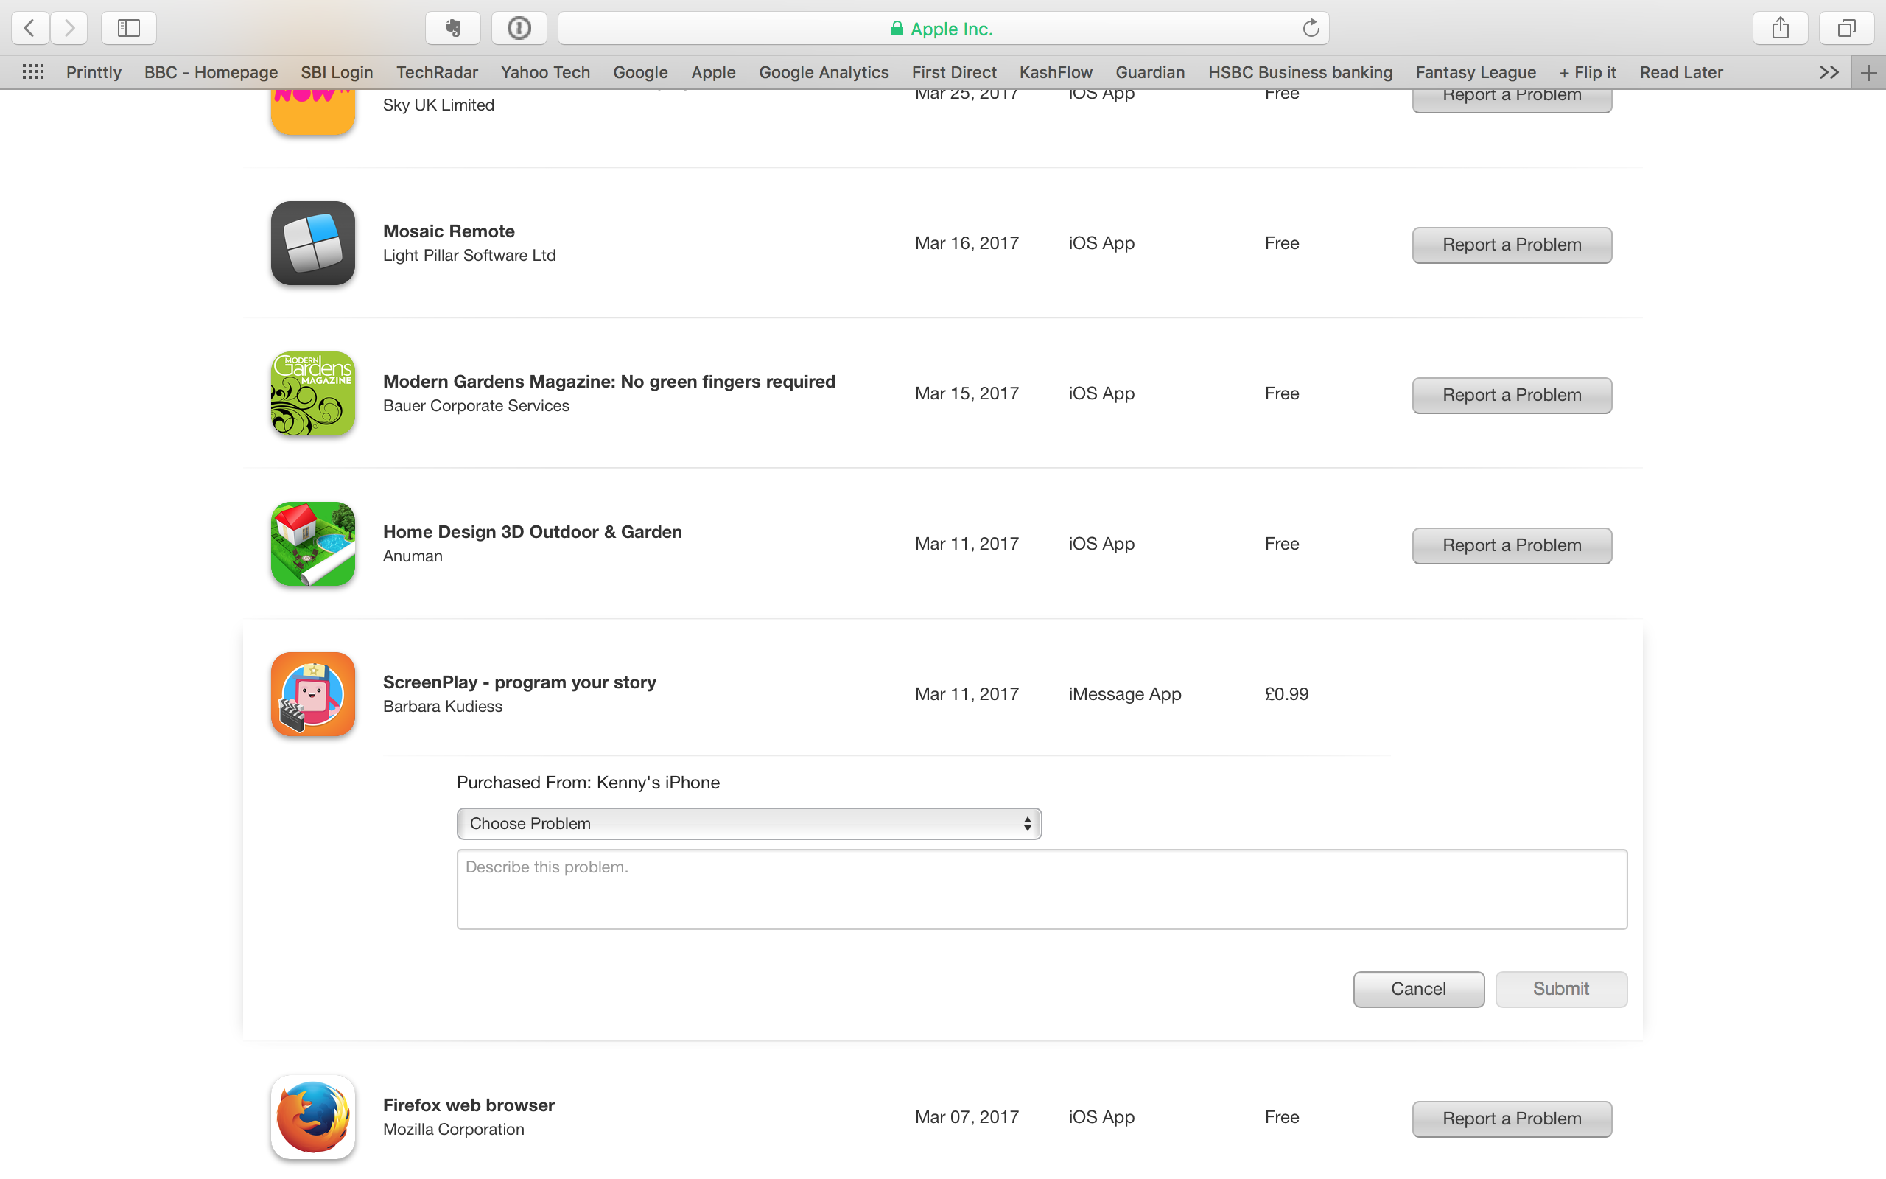
Task: Click the Home Design 3D app icon
Action: pyautogui.click(x=313, y=545)
